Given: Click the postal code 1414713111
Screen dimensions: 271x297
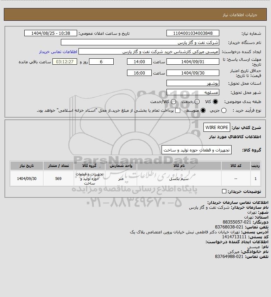Looking at the screenshot, I should point(234,237).
